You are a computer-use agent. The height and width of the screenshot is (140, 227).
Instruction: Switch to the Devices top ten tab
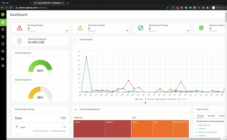pos(211,116)
